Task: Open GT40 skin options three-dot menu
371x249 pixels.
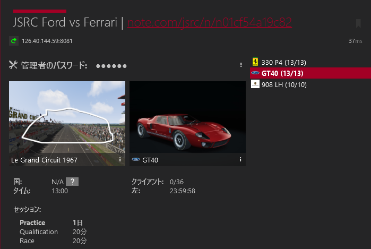Action: point(240,159)
